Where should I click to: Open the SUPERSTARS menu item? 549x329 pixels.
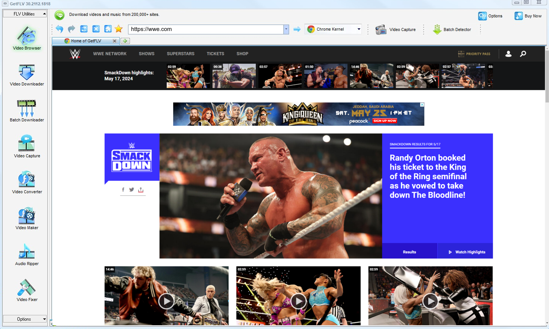click(x=181, y=54)
